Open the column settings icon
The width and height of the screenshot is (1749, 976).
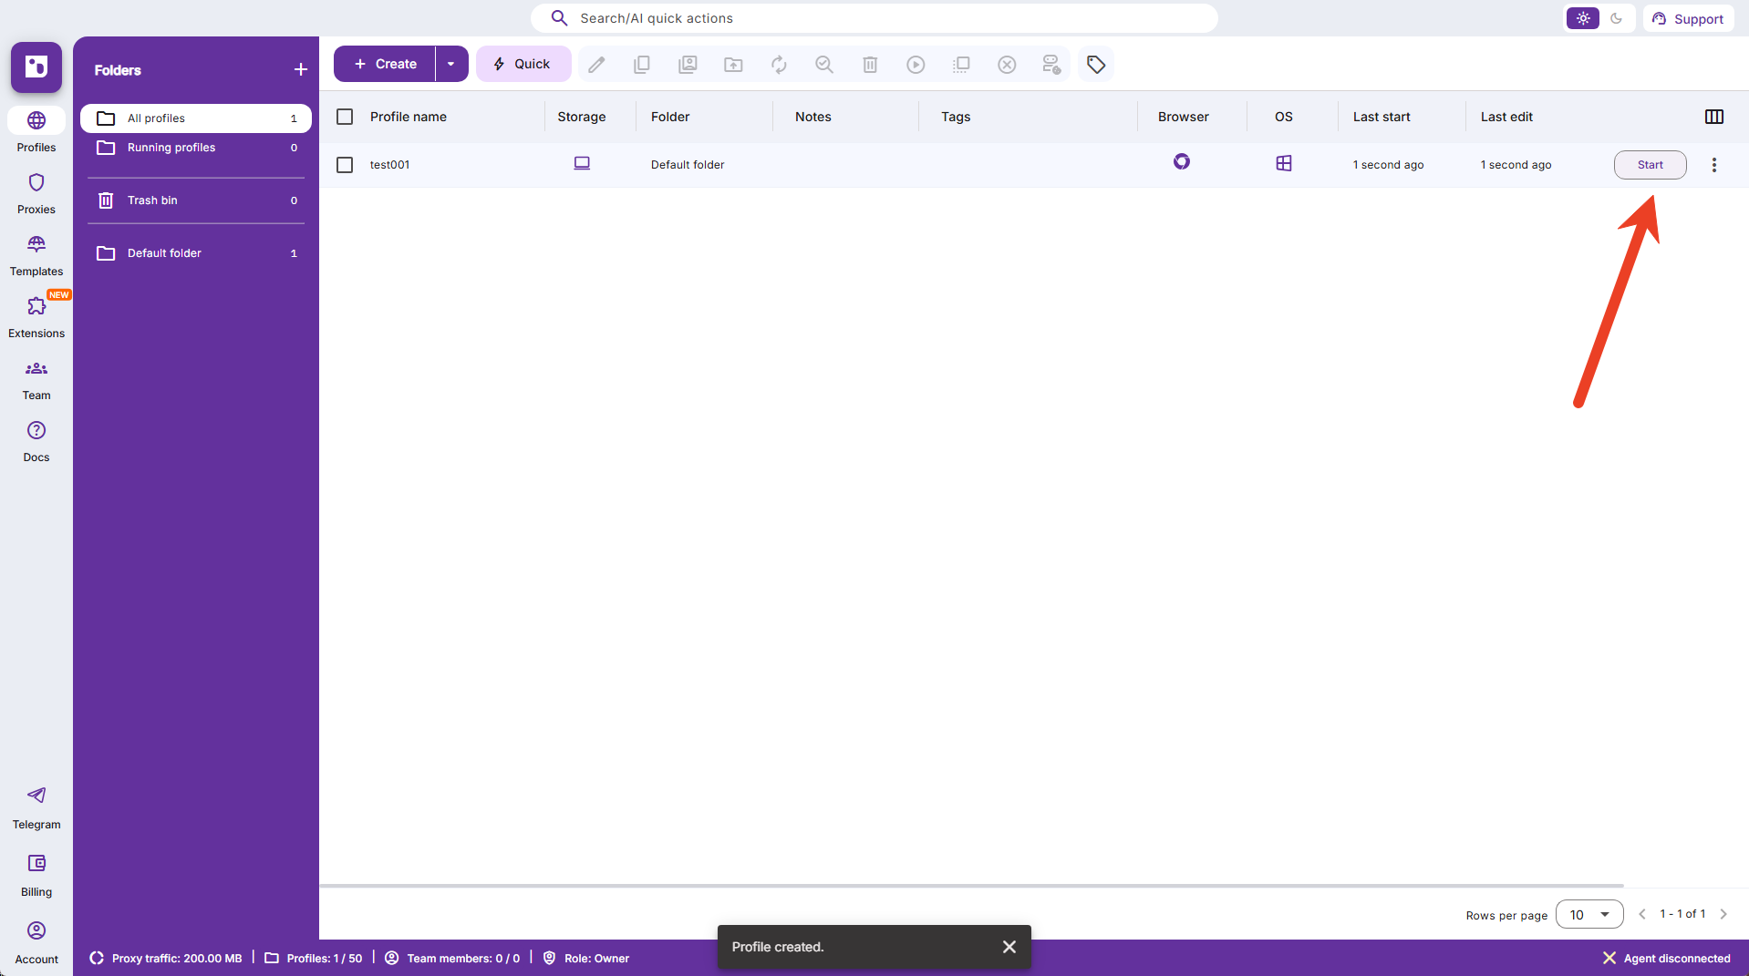[x=1713, y=117]
